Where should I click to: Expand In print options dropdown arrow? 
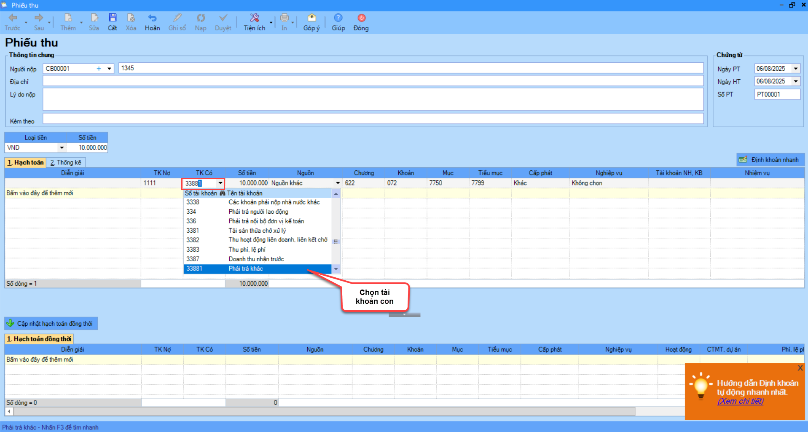click(x=293, y=22)
